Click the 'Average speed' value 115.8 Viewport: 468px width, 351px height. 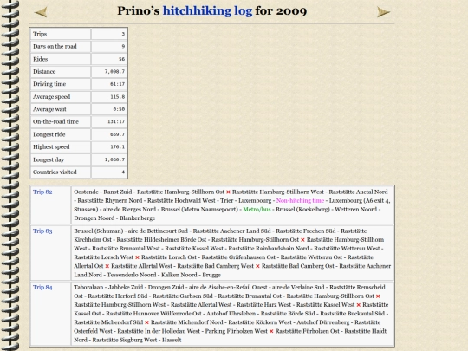coord(118,97)
